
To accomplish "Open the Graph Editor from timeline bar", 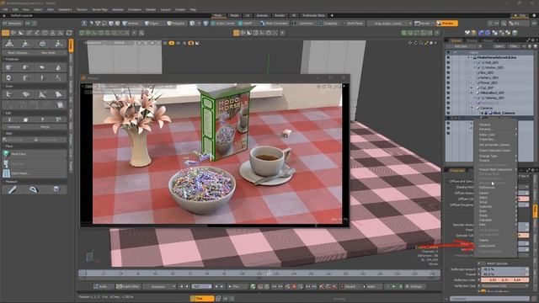I will click(x=127, y=286).
